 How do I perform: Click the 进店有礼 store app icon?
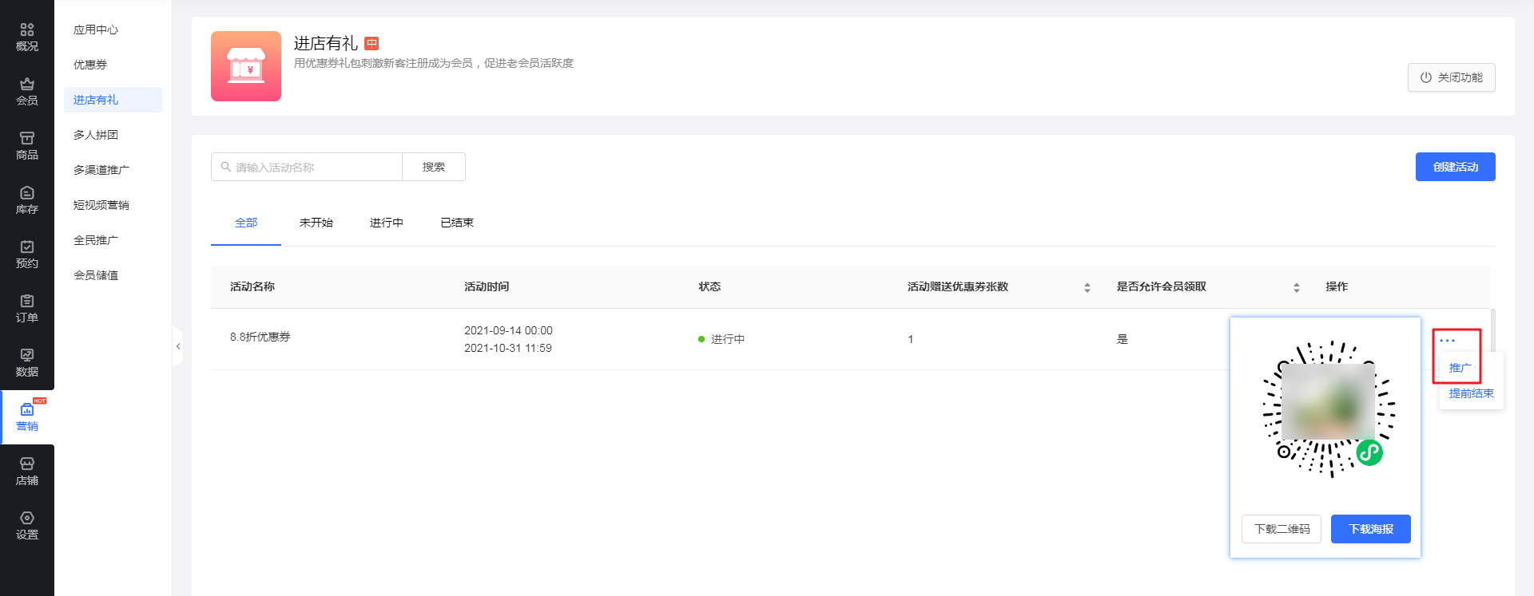tap(246, 66)
